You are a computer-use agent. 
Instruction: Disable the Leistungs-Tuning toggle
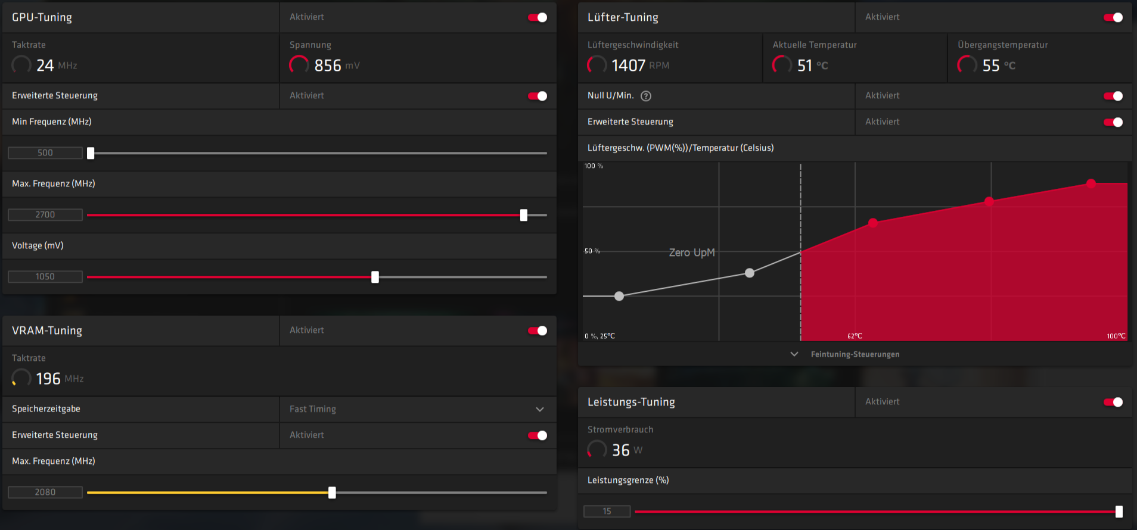1113,402
